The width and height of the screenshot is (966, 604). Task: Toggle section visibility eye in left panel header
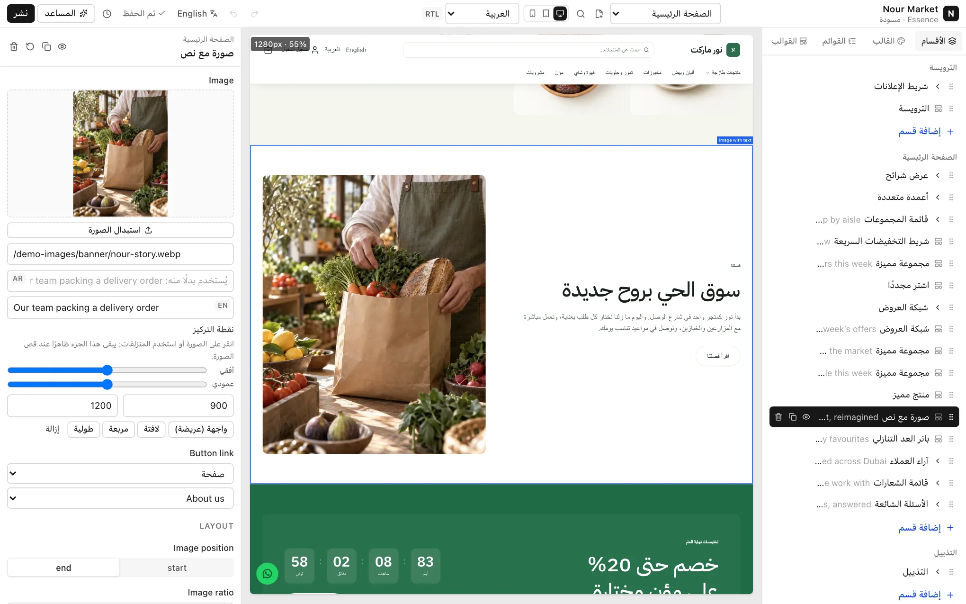coord(62,46)
